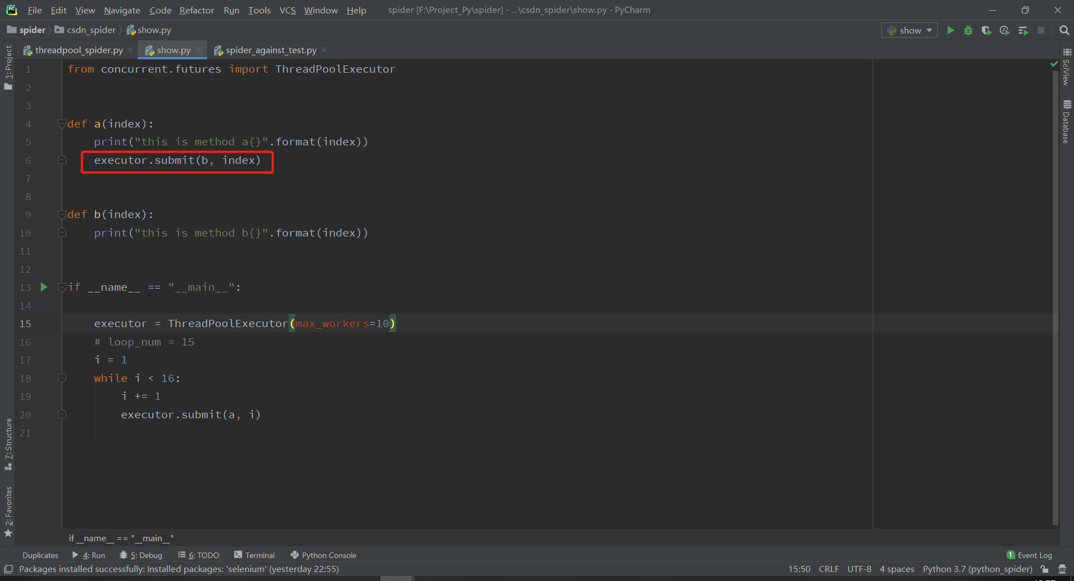Collapse the if __name__ block fold marker
This screenshot has width=1074, height=581.
[x=62, y=287]
